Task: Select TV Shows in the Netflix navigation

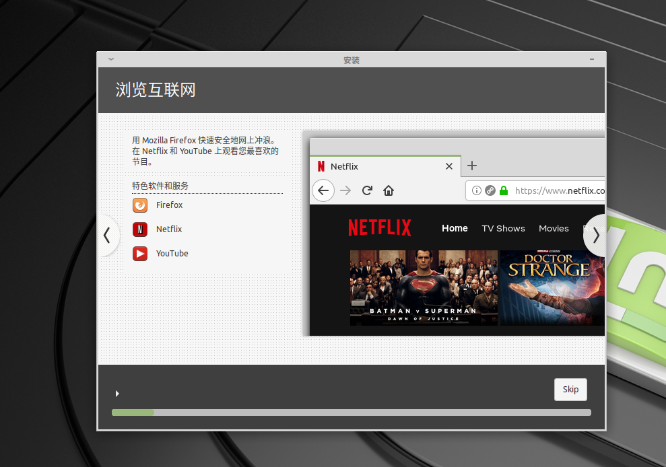Action: (x=503, y=229)
